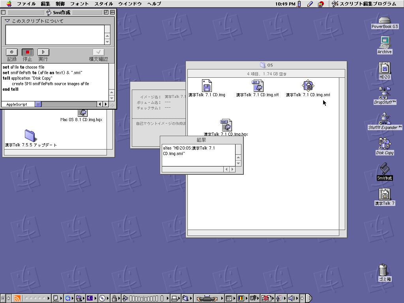
Task: Click the script line 'set aFile to choose file'
Action: 23,67
